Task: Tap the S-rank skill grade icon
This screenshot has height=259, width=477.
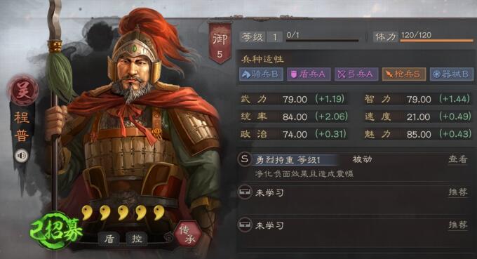Action: pyautogui.click(x=245, y=159)
